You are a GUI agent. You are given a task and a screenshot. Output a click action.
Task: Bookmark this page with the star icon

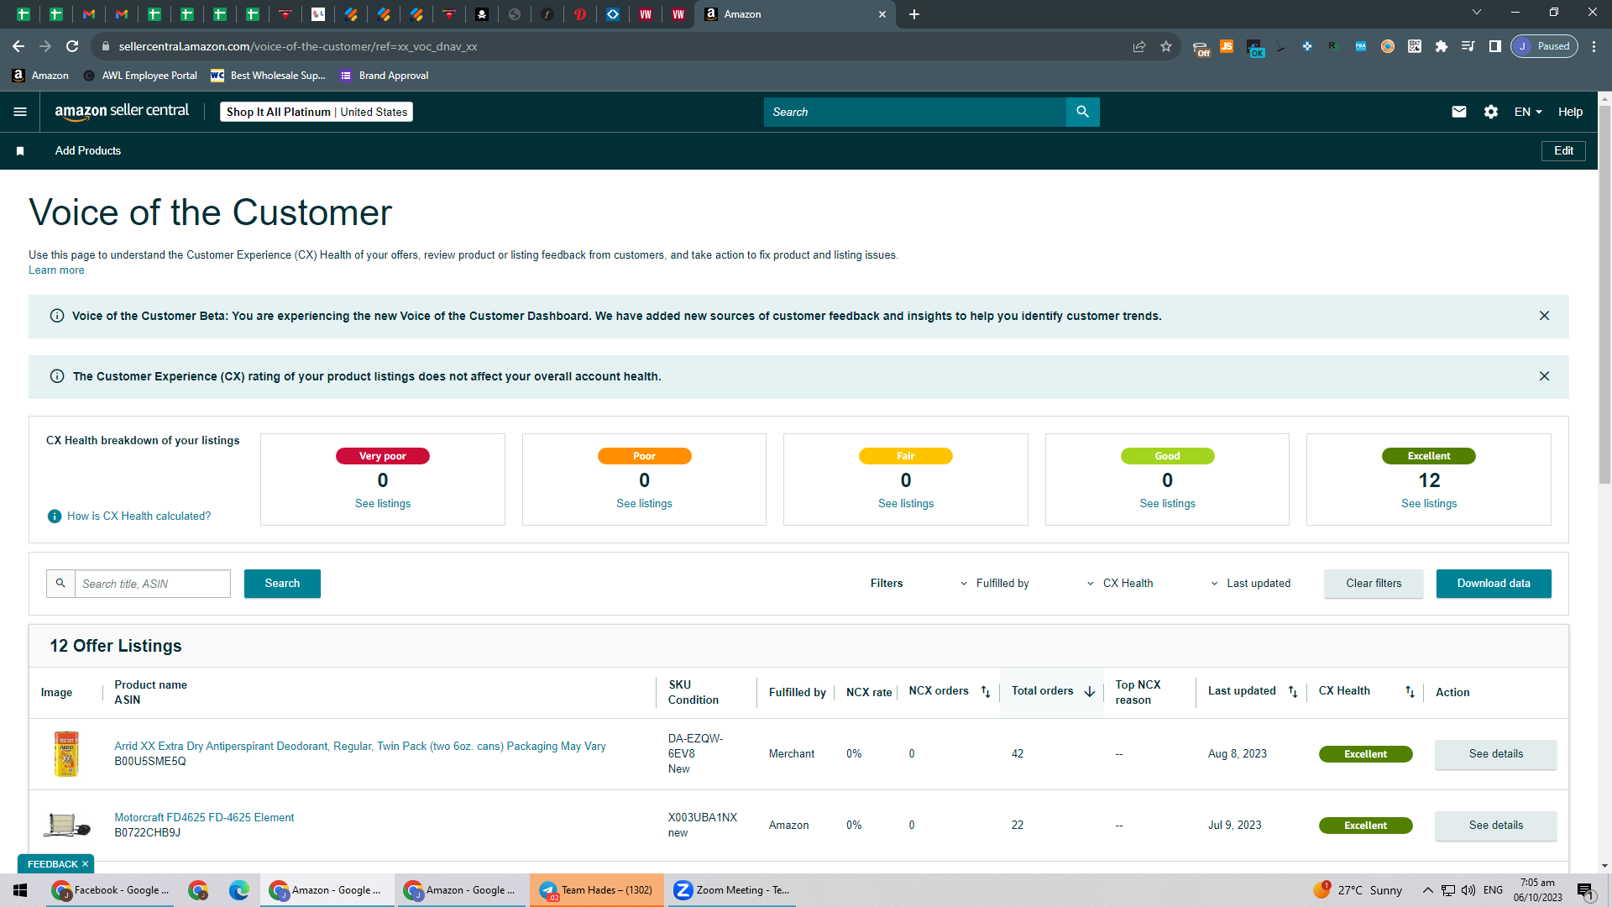click(x=1166, y=46)
